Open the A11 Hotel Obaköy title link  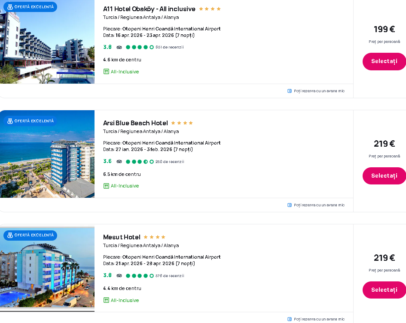[149, 9]
